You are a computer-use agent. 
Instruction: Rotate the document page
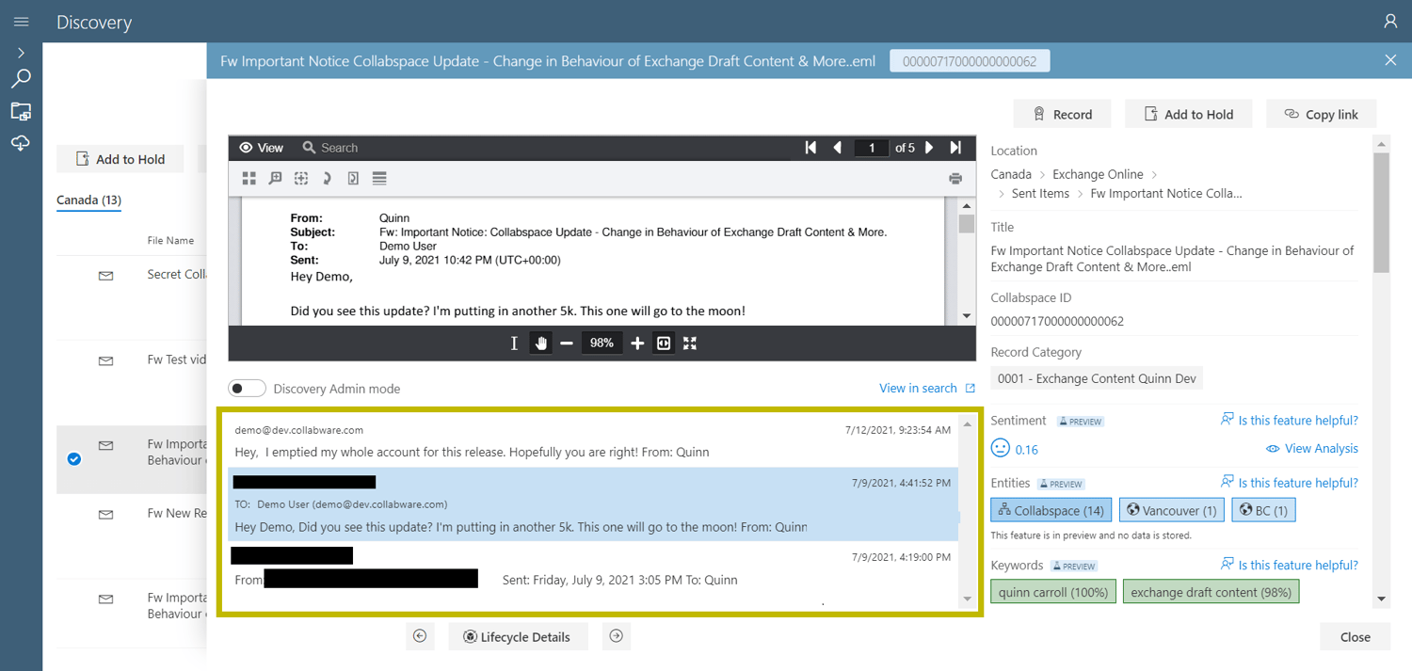pyautogui.click(x=327, y=178)
